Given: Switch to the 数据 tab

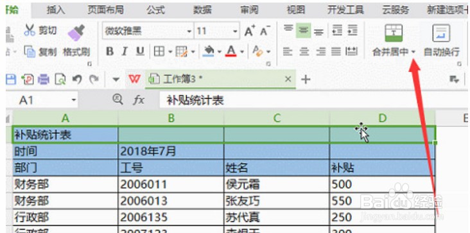Looking at the screenshot, I should 202,10.
